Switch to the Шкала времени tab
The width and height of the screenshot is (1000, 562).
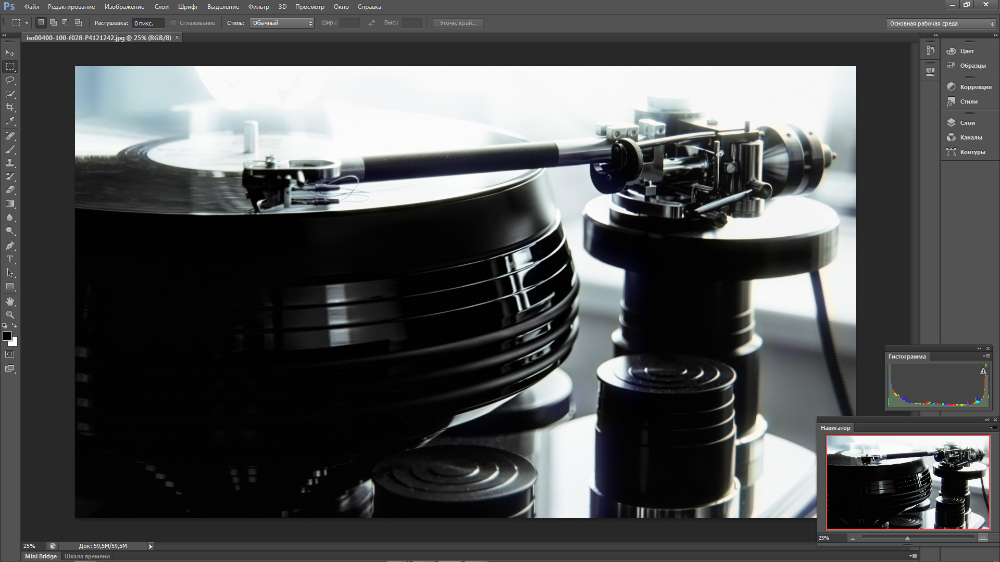tap(87, 556)
